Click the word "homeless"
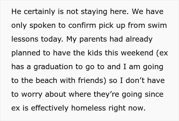This screenshot has width=179, height=121. click(88, 108)
